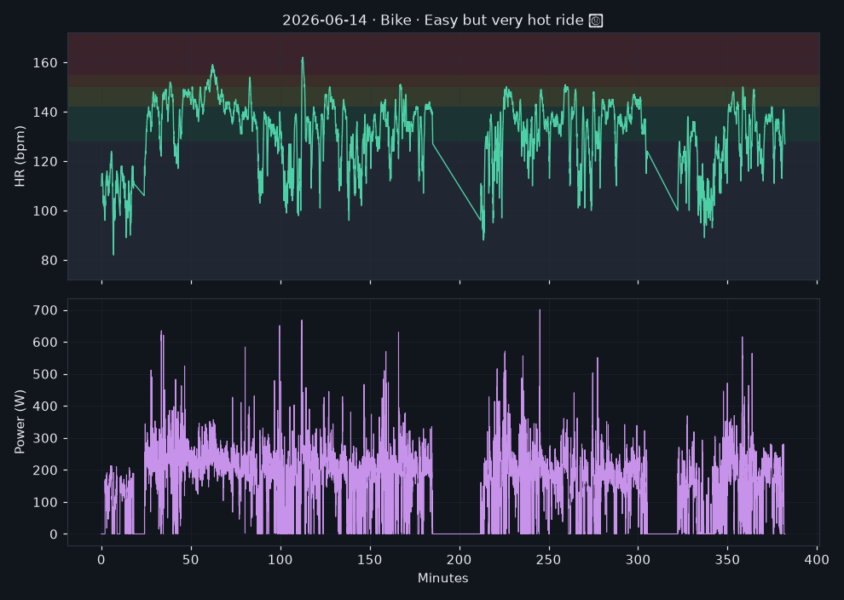Click the 300 minutes tick label

tap(638, 560)
